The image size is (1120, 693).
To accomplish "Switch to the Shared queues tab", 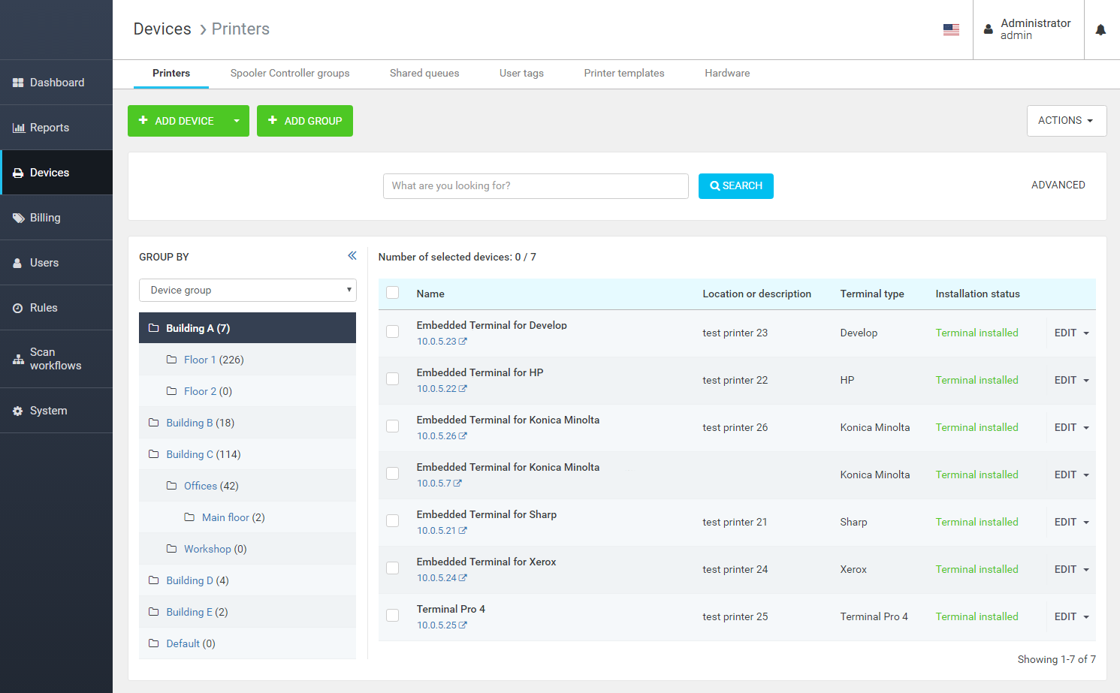I will pyautogui.click(x=424, y=74).
